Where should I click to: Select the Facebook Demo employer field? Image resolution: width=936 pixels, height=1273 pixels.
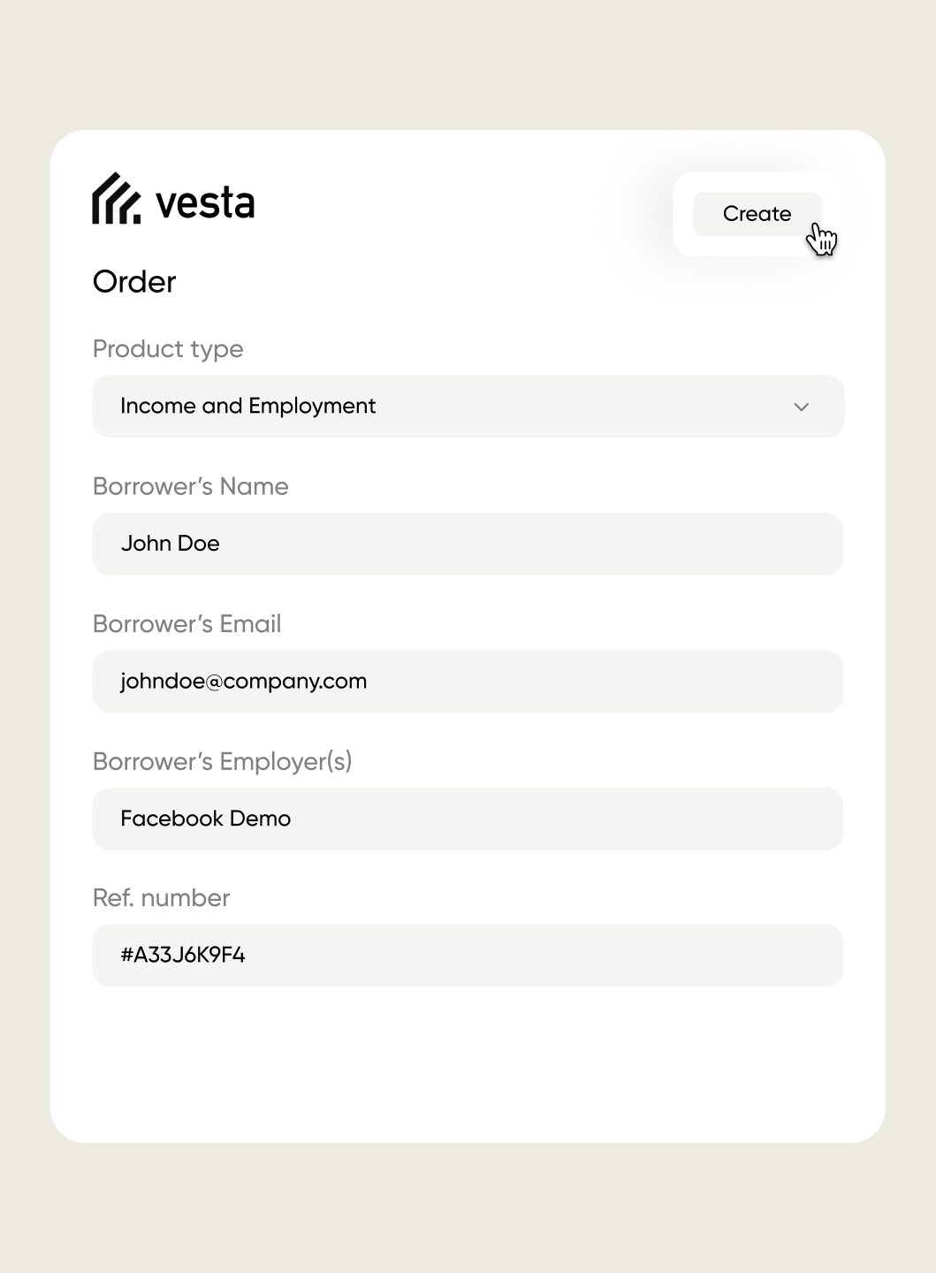[x=468, y=819]
